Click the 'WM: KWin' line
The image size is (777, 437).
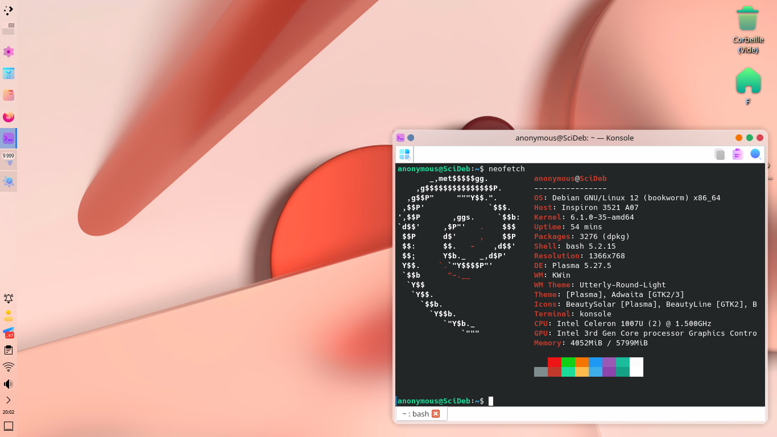[x=552, y=275]
